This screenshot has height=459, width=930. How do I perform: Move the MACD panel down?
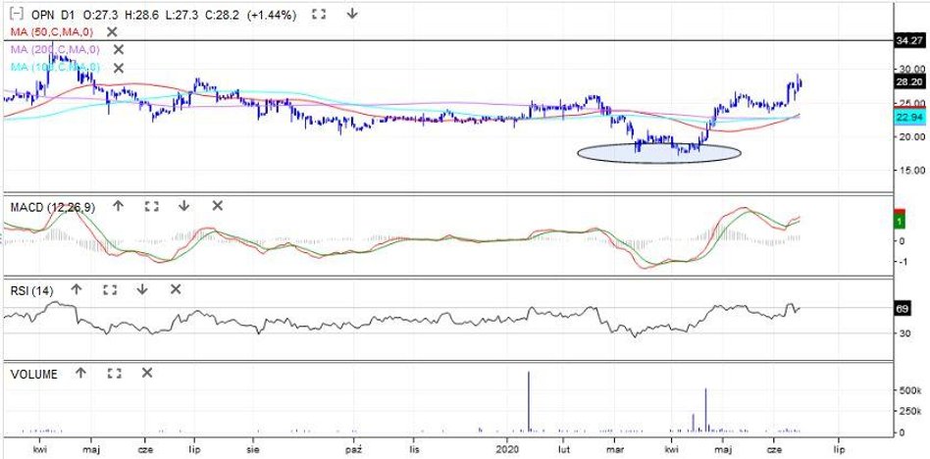pyautogui.click(x=184, y=206)
